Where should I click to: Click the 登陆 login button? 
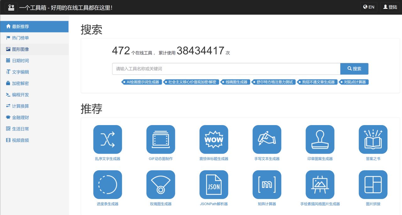pos(390,7)
